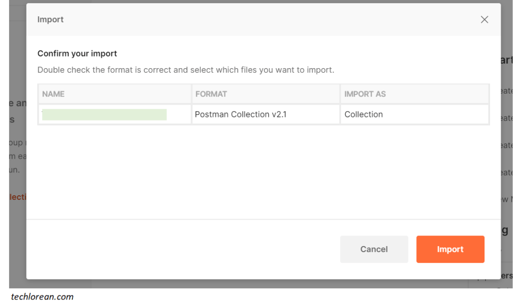520x302 pixels.
Task: Click the second partially hidden Create item at right
Action: [x=506, y=118]
